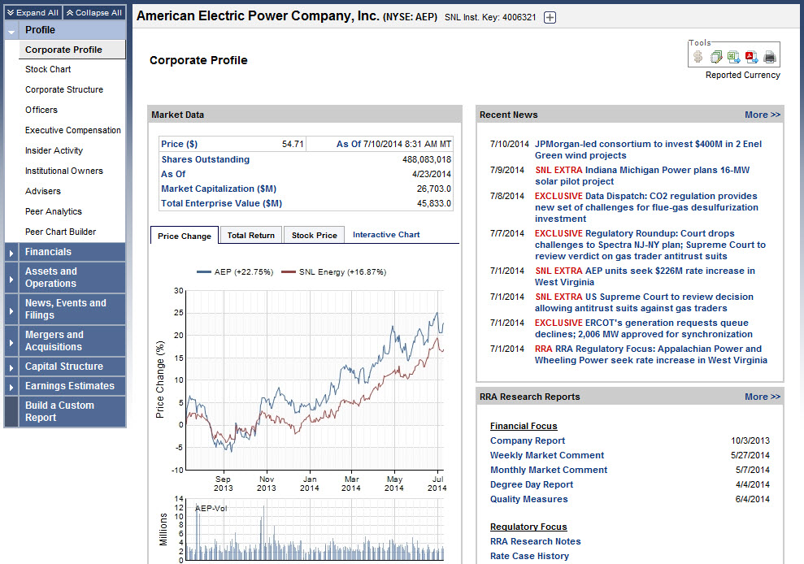The width and height of the screenshot is (804, 564).
Task: Expand the Capital Structure section
Action: tap(11, 367)
